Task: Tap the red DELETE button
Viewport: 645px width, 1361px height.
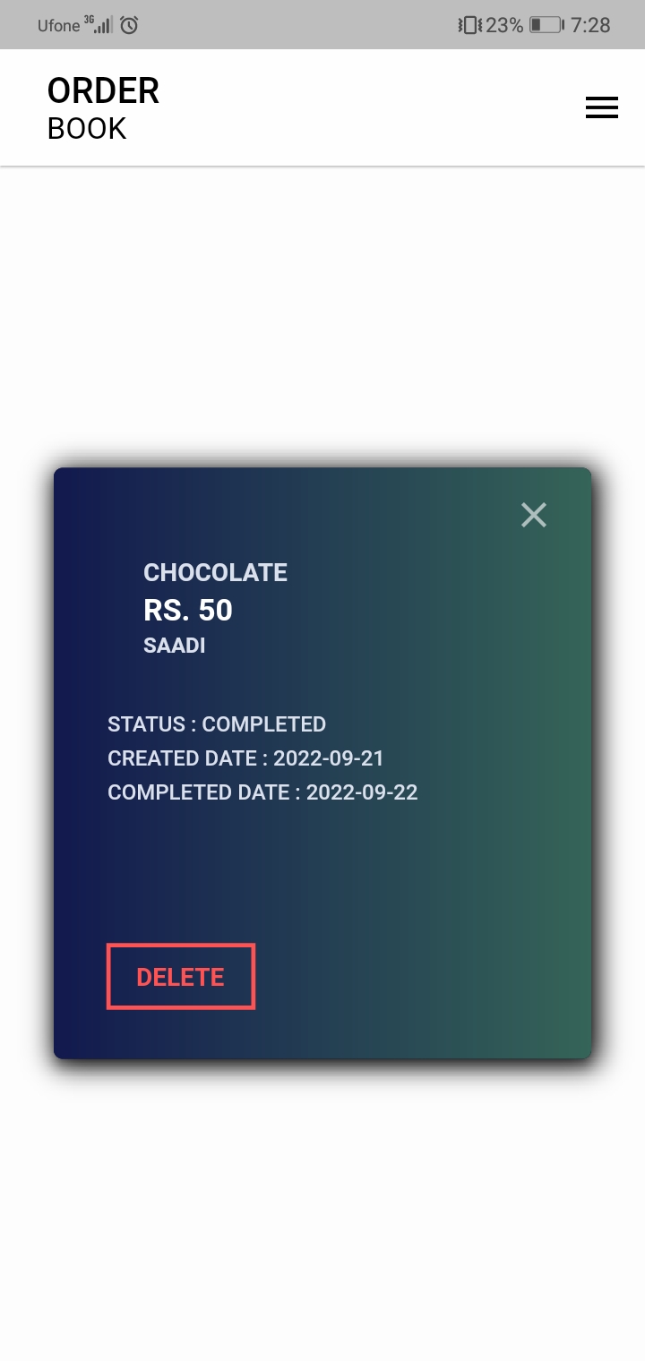Action: [181, 976]
